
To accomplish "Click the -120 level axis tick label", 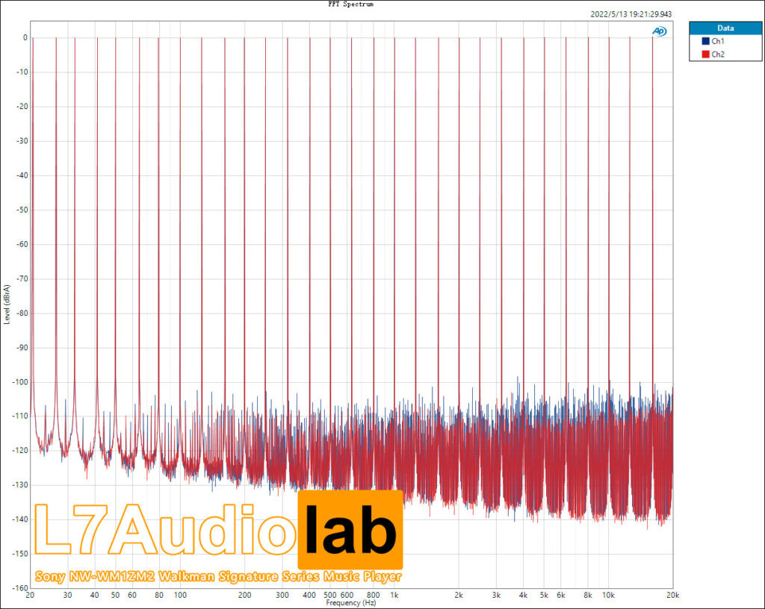I will pyautogui.click(x=20, y=451).
